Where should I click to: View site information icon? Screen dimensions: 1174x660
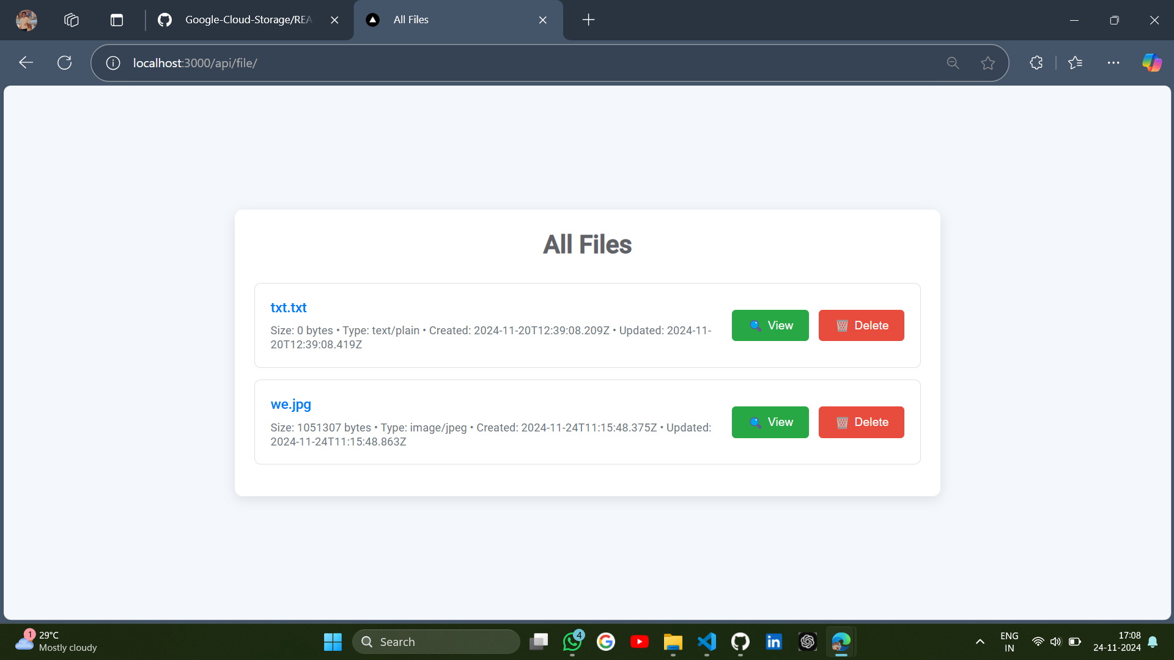coord(113,63)
